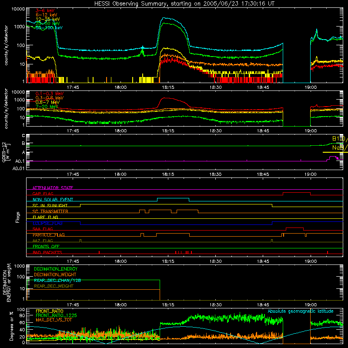Click the REAR_DEC_WEIGHT legend label
Screen dimensions: 348x348
(x=54, y=286)
